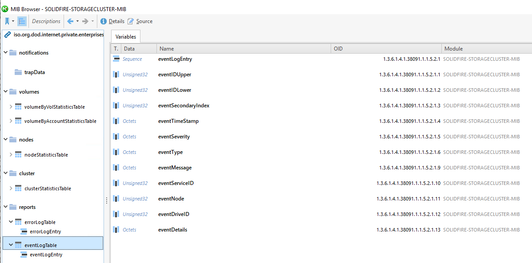Select the eventDriveID variable name
532x263 pixels.
[174, 214]
